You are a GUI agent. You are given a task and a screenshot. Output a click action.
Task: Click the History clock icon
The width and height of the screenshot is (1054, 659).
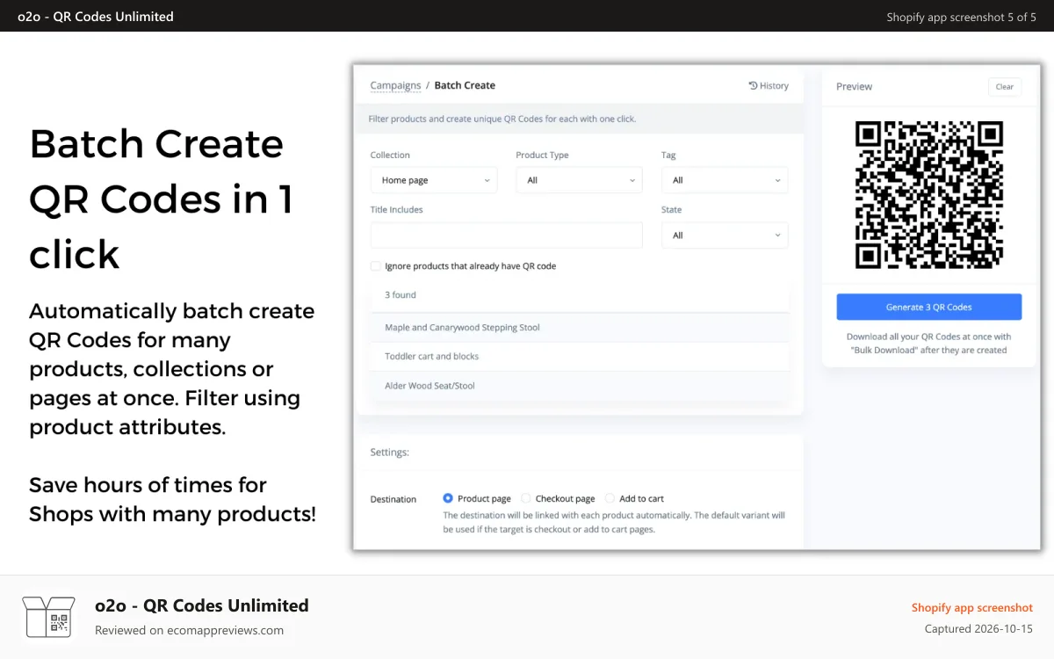coord(753,85)
